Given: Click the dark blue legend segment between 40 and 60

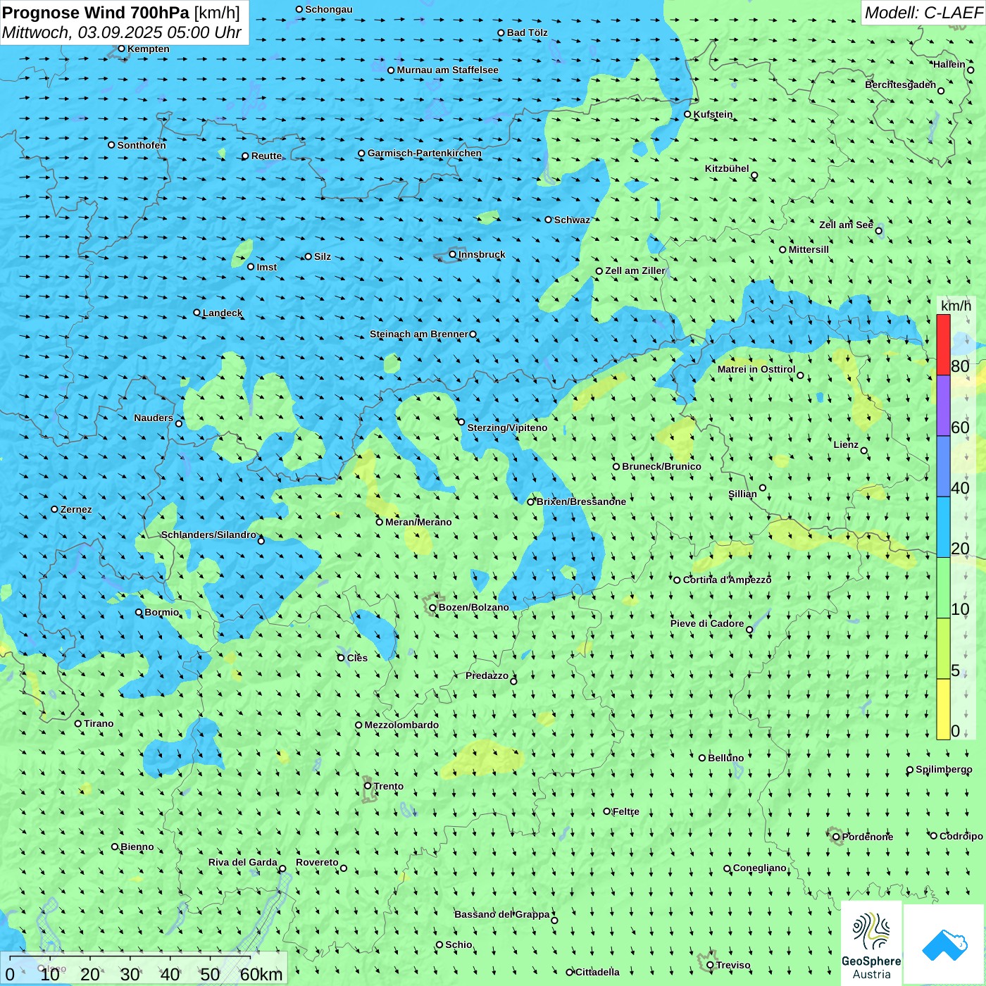Looking at the screenshot, I should tap(943, 466).
